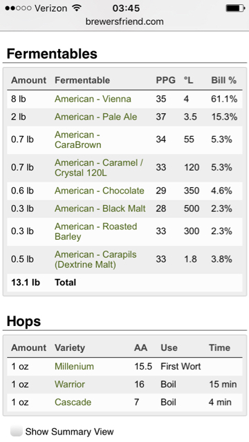Viewport: 249px width, 442px height.
Task: Open the Millenium hop variety link
Action: pyautogui.click(x=74, y=366)
